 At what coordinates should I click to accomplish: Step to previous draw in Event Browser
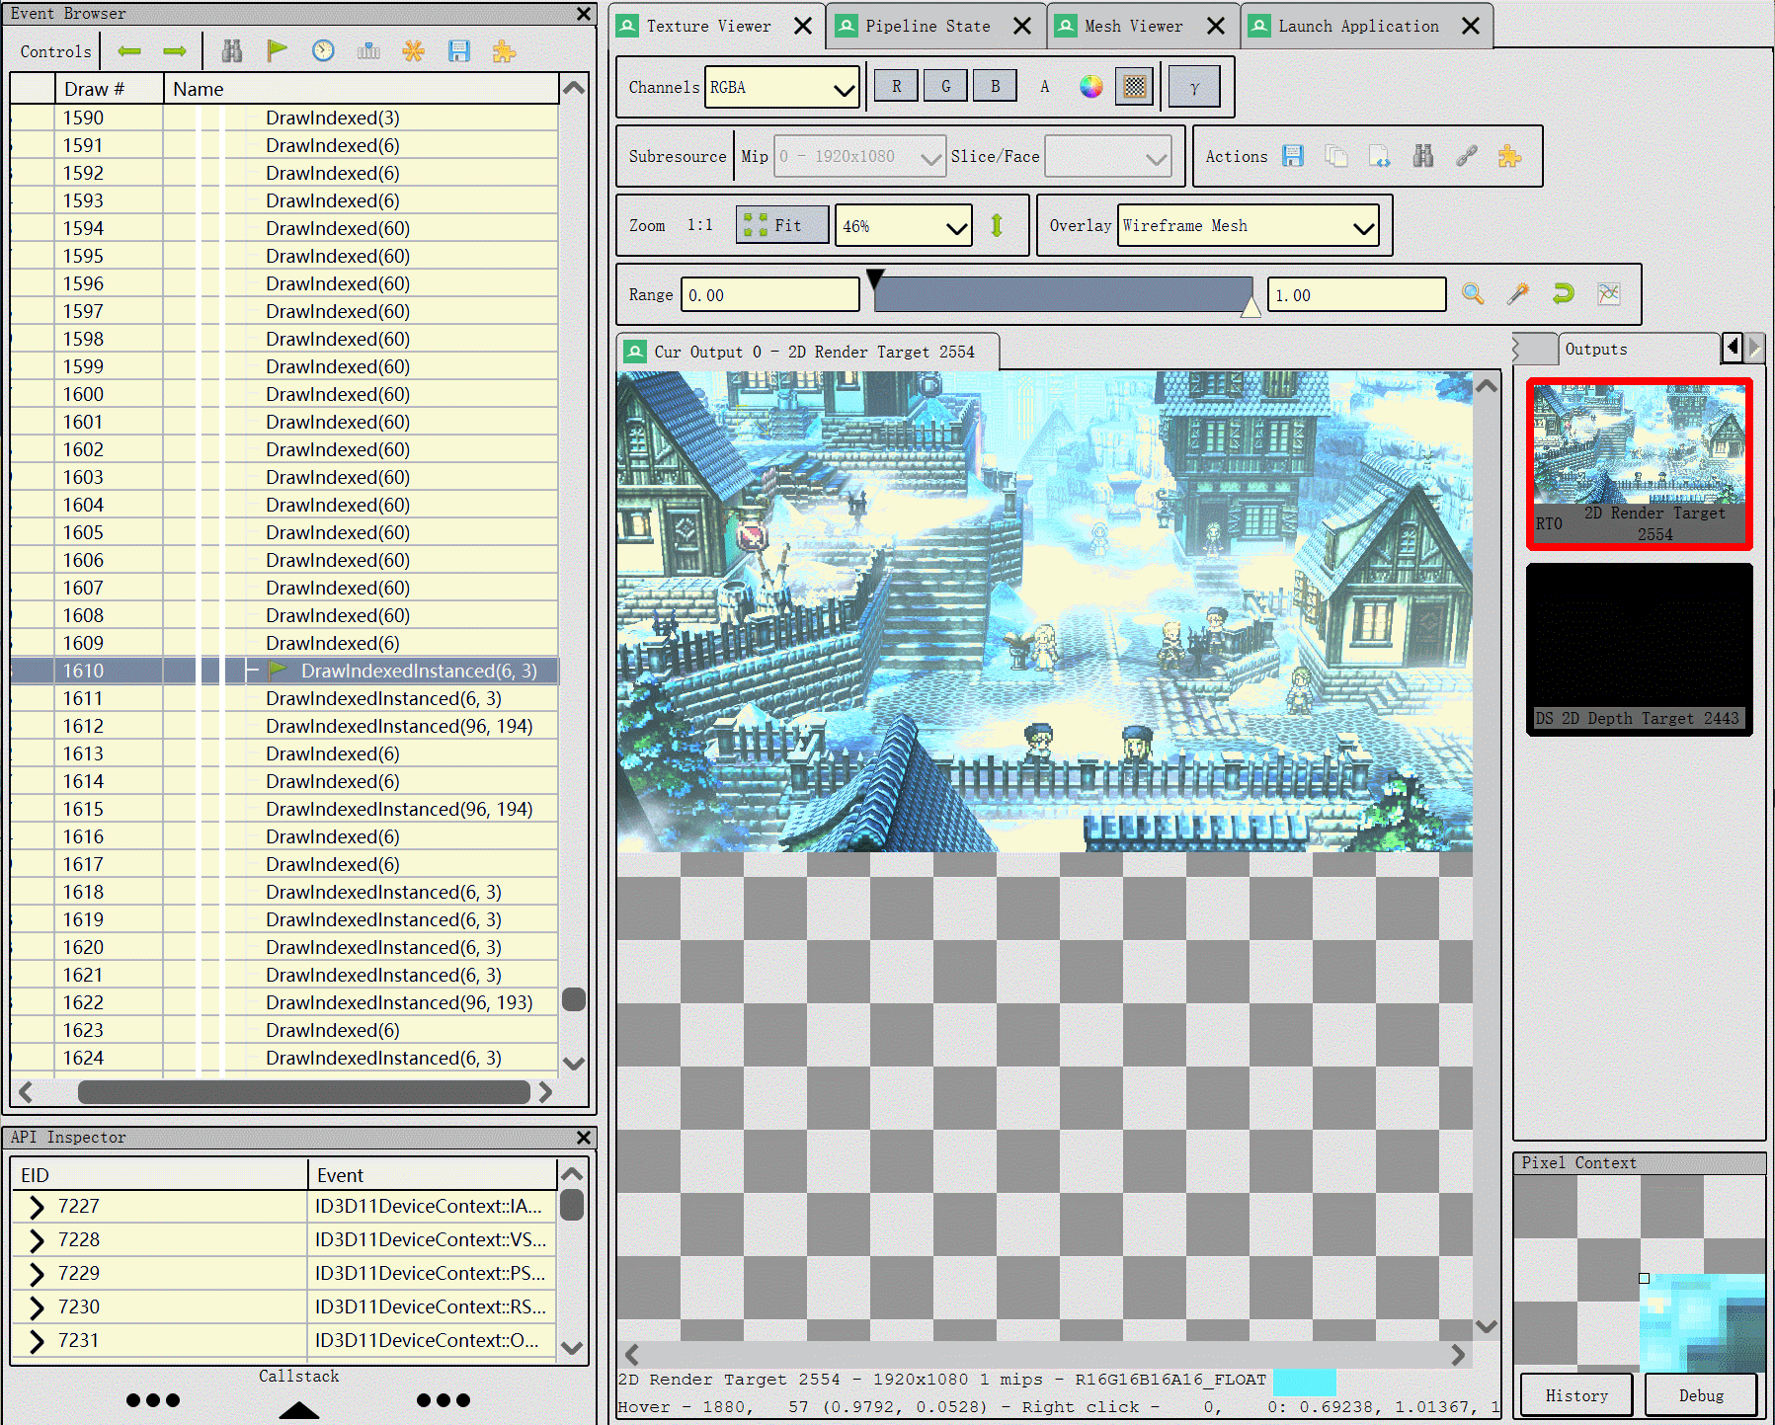129,51
